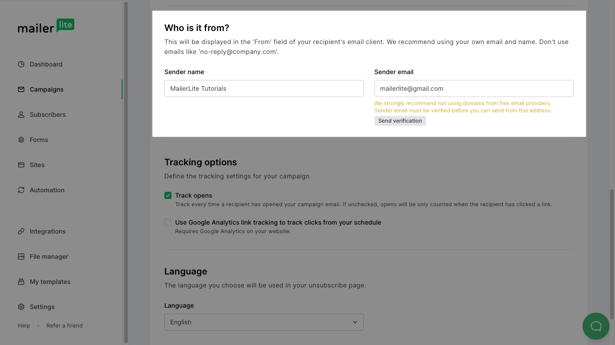Open Settings in the sidebar

(x=42, y=307)
